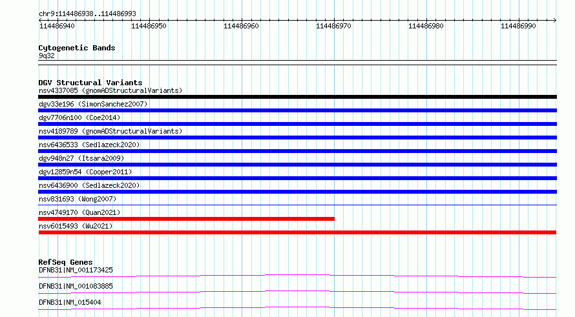Image resolution: width=575 pixels, height=317 pixels.
Task: Click the ruler's right arrowhead
Action: point(555,20)
